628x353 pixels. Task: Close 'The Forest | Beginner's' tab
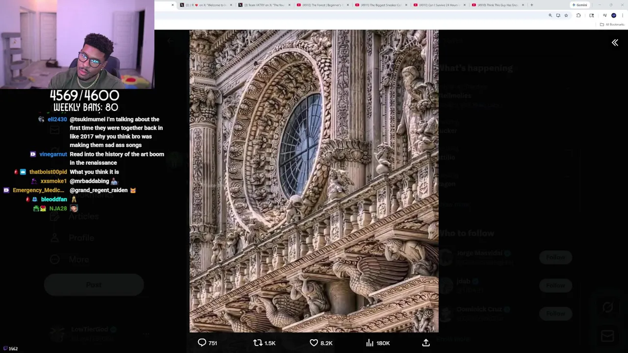[347, 5]
